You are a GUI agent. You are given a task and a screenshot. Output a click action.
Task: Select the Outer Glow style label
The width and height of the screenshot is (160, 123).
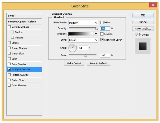[x=18, y=80]
